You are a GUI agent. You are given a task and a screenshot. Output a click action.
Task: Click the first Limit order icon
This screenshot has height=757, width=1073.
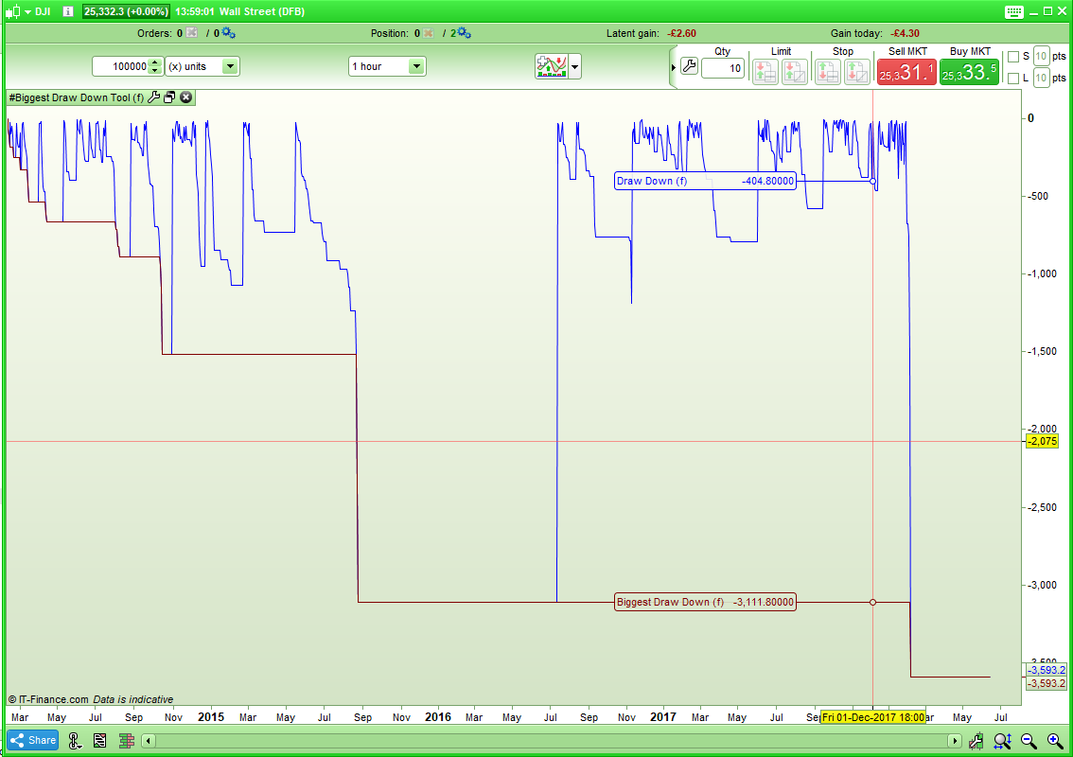(765, 71)
